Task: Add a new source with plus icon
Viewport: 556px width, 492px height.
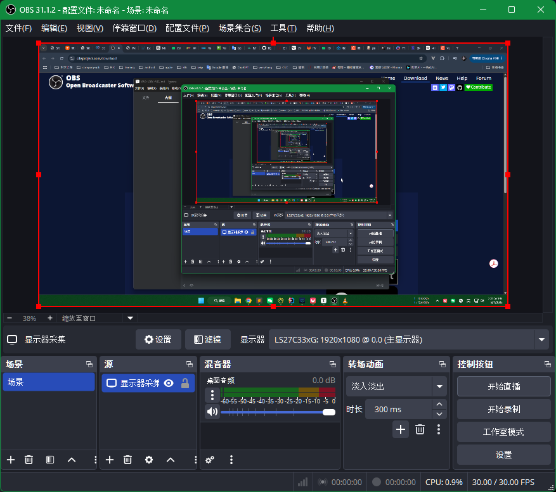Action: 110,460
